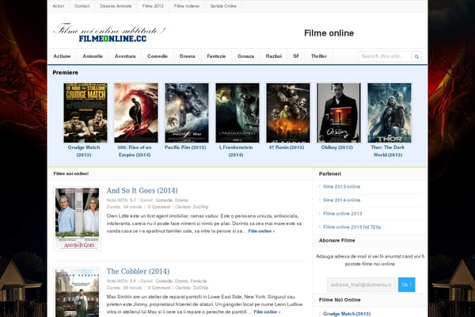Viewport: 475px width, 317px height.
Task: Open And So It Goes (2014) title
Action: (x=142, y=190)
